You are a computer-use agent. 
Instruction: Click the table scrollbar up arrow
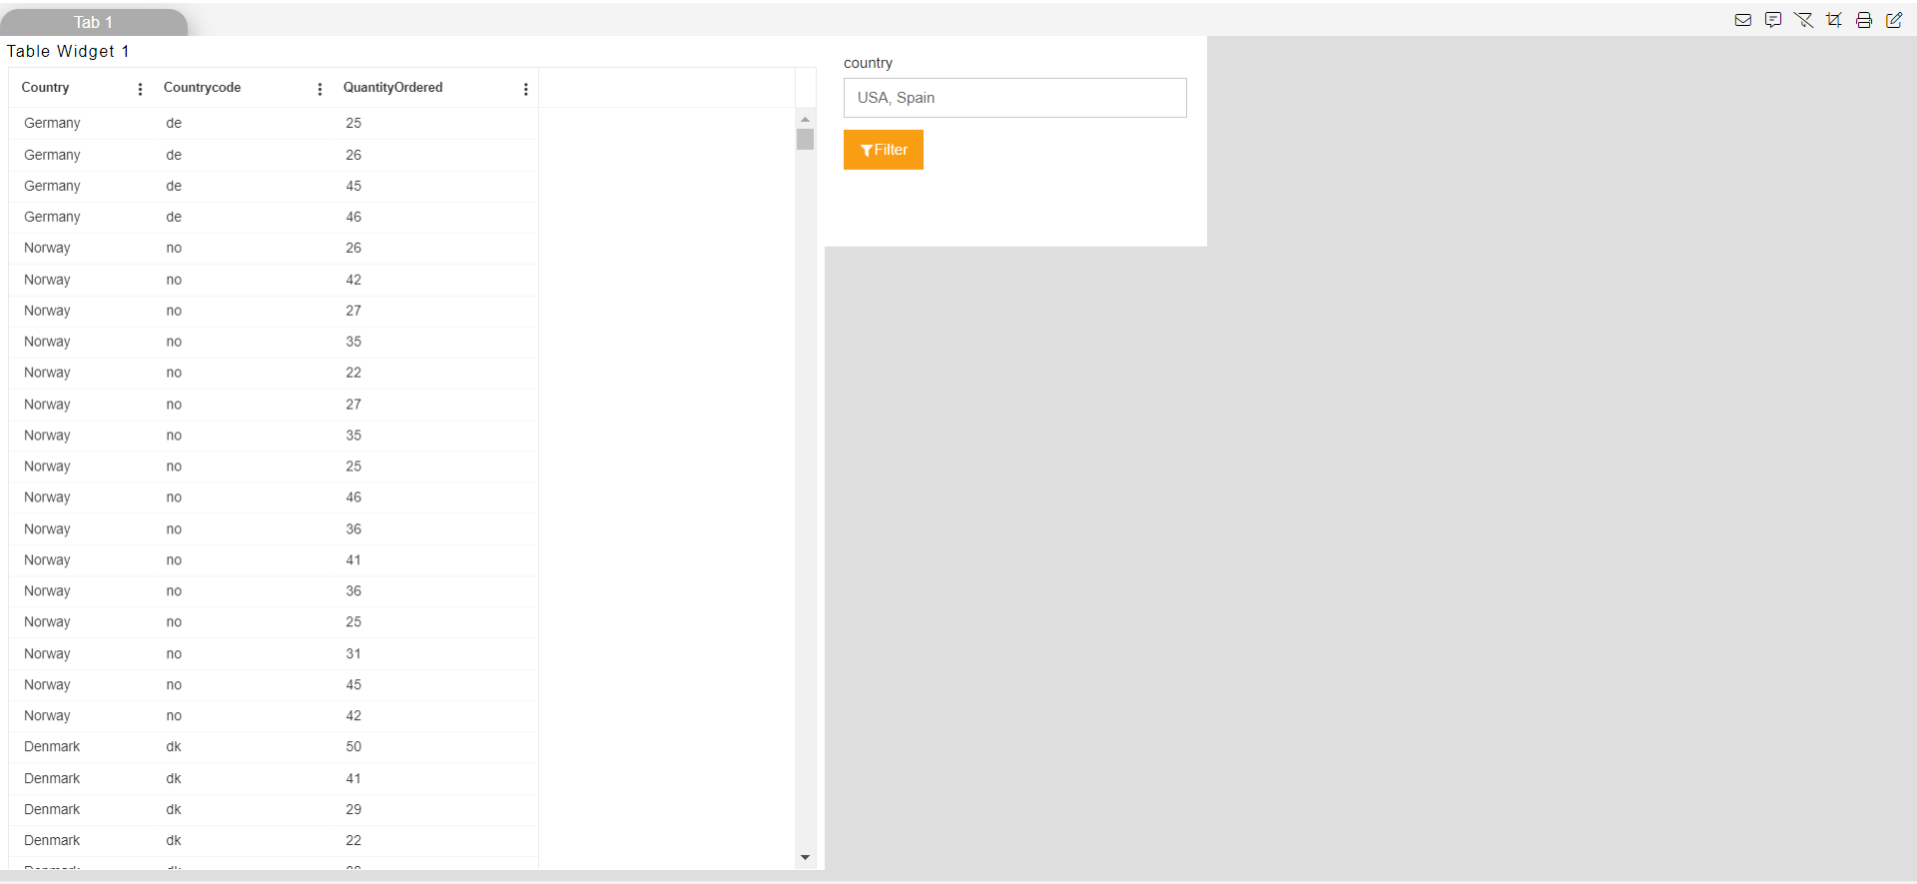click(x=805, y=119)
